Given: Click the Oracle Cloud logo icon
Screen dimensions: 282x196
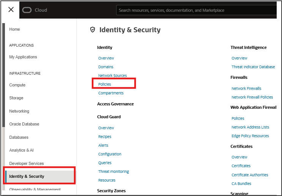Looking at the screenshot, I should tap(27, 10).
